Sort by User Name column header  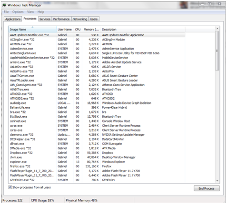[65, 30]
